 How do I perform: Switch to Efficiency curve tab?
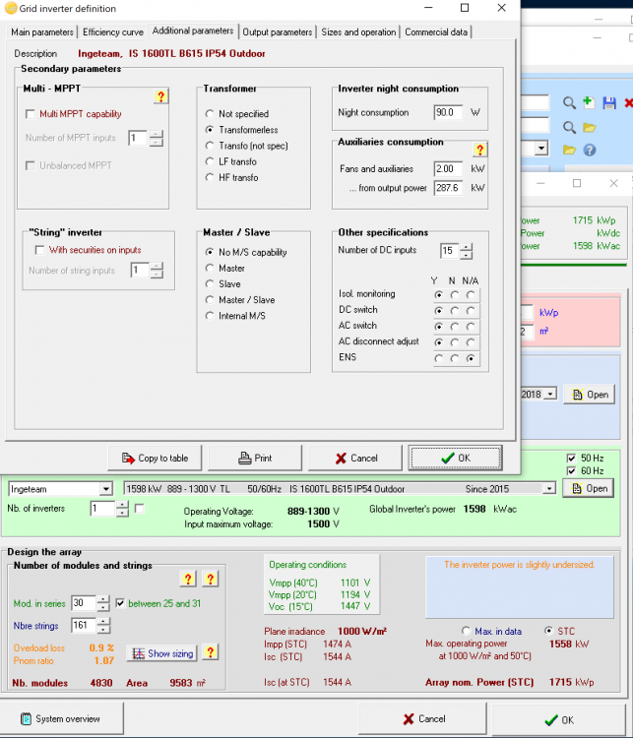tap(113, 32)
